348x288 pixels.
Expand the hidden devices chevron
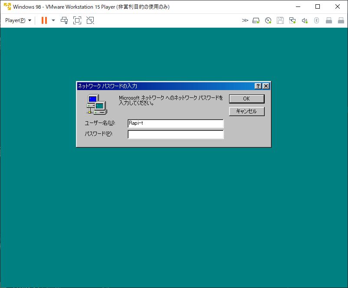point(245,20)
